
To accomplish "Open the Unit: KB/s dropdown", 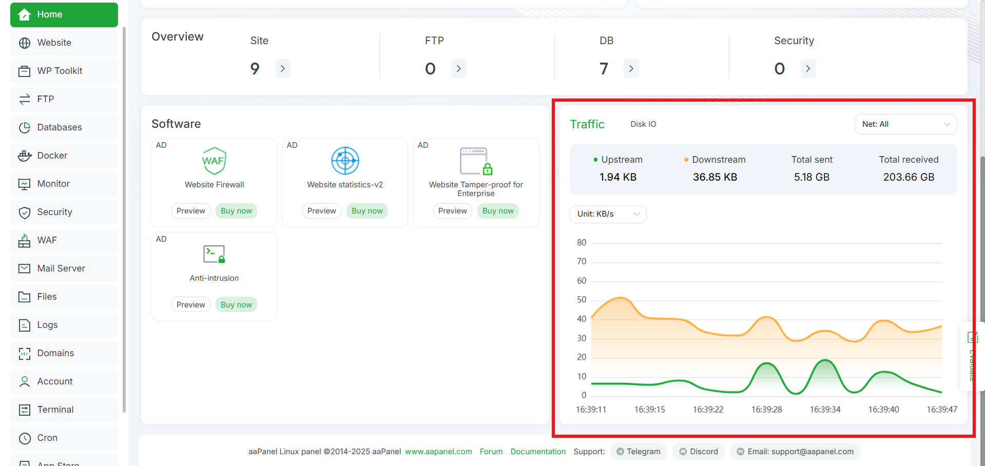I will pyautogui.click(x=608, y=214).
